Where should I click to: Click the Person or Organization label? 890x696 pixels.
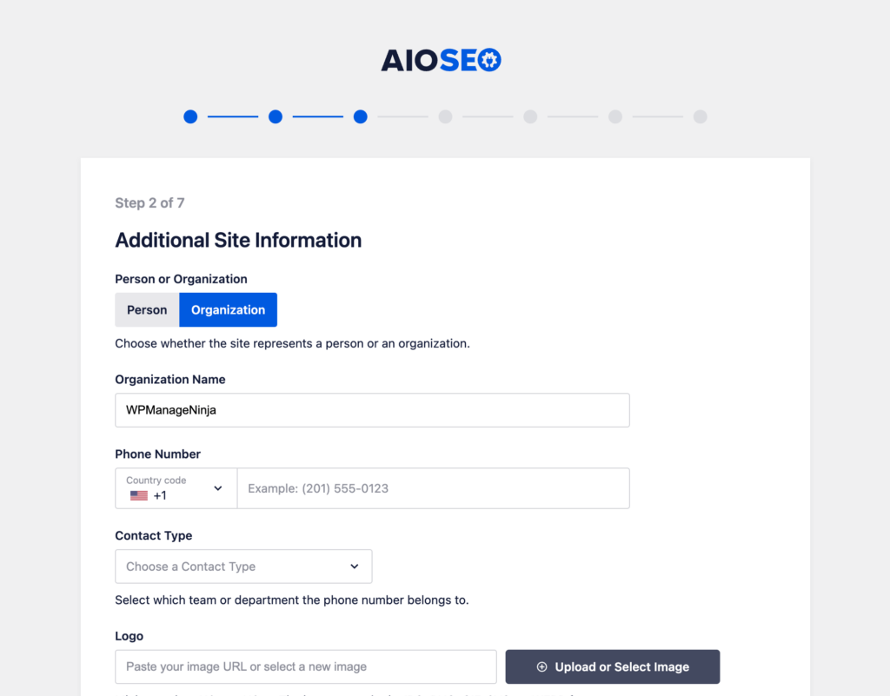pos(181,279)
